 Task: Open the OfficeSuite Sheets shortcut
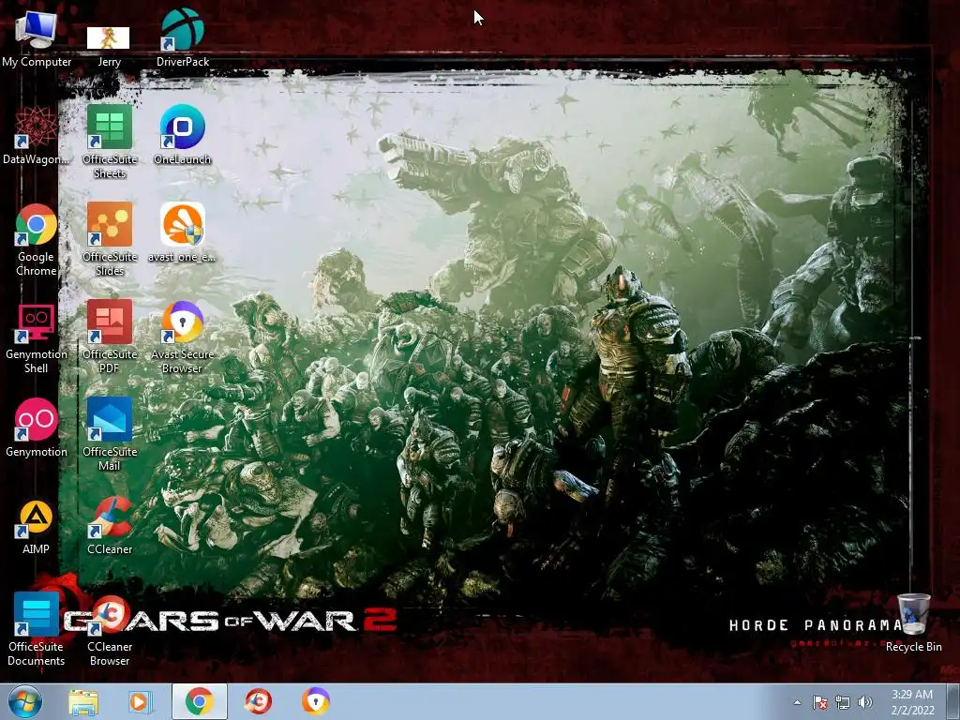pos(110,142)
